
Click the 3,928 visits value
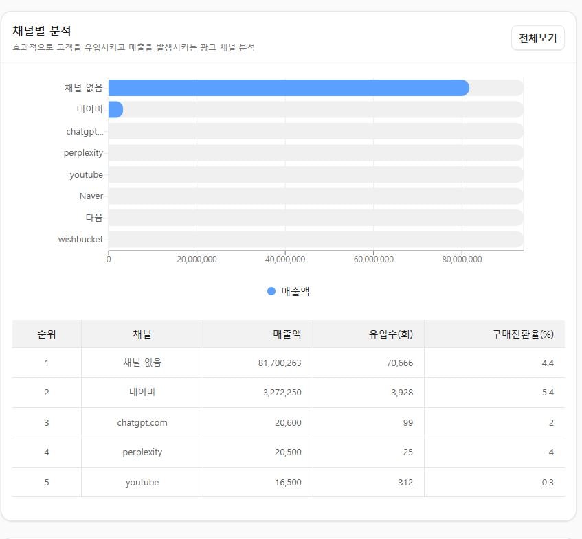(x=402, y=393)
